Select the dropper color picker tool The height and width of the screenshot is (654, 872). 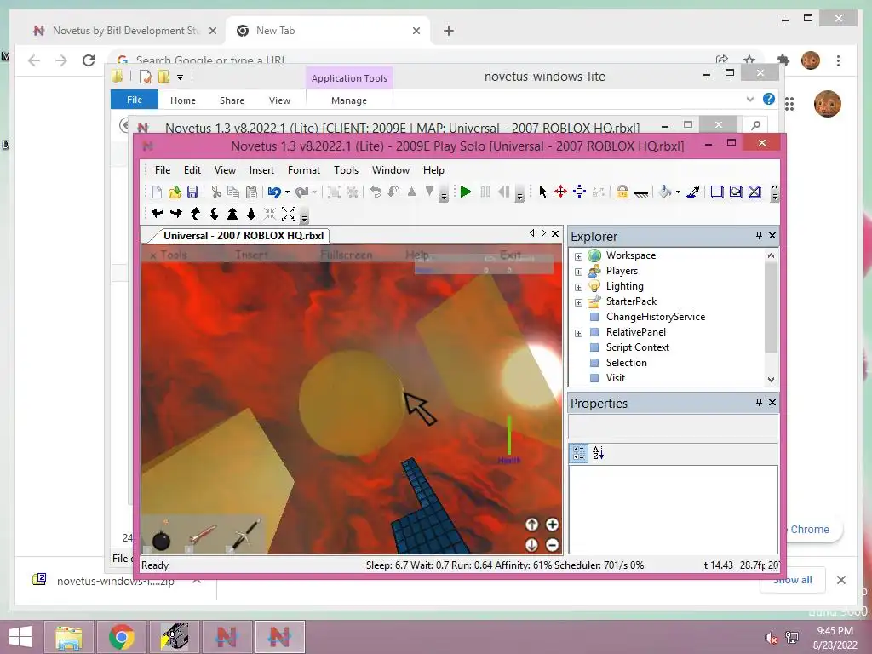pyautogui.click(x=693, y=192)
